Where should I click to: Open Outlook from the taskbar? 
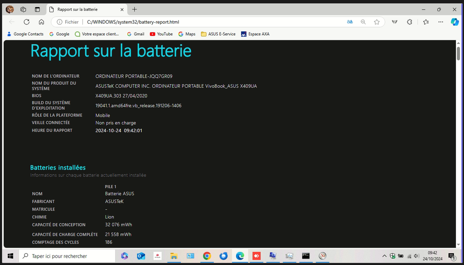[141, 256]
